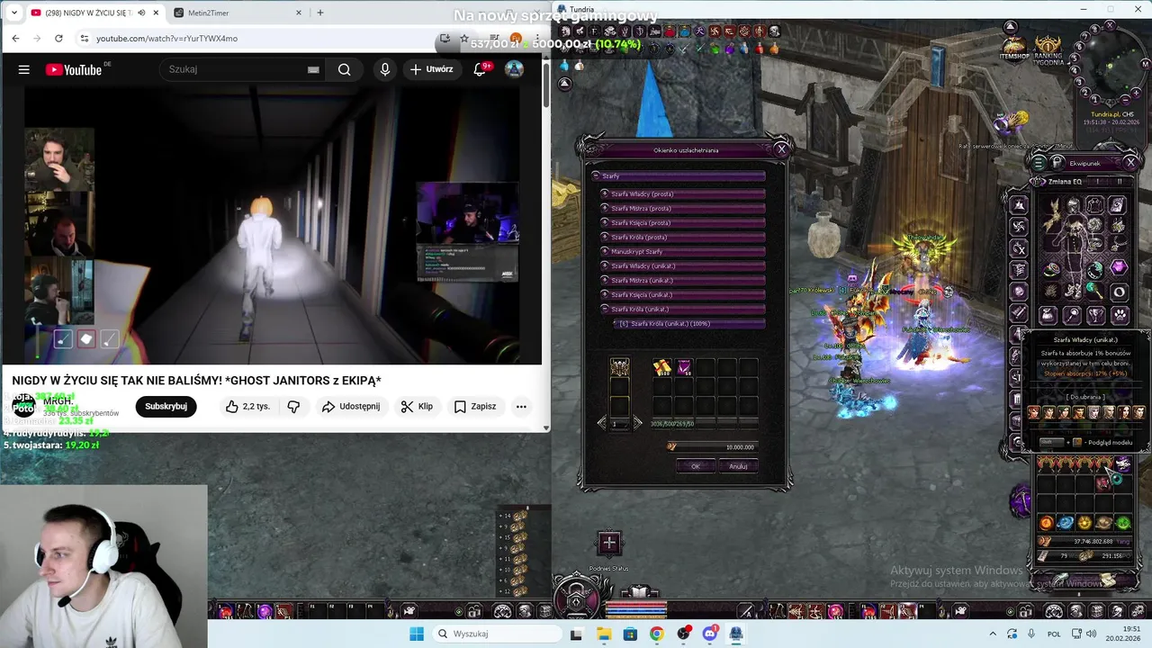Open the YouTube account avatar menu
The width and height of the screenshot is (1152, 648).
coord(514,69)
